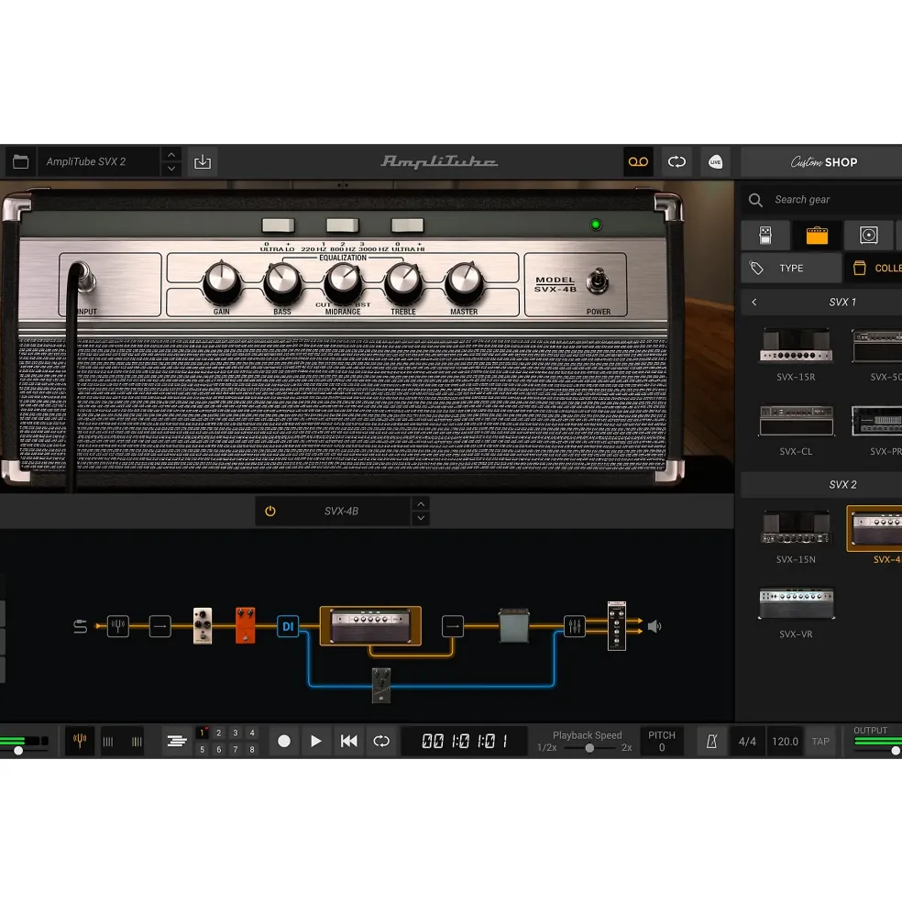Screen dimensions: 902x903
Task: Click the amp MIDRANGE knob
Action: [x=343, y=281]
